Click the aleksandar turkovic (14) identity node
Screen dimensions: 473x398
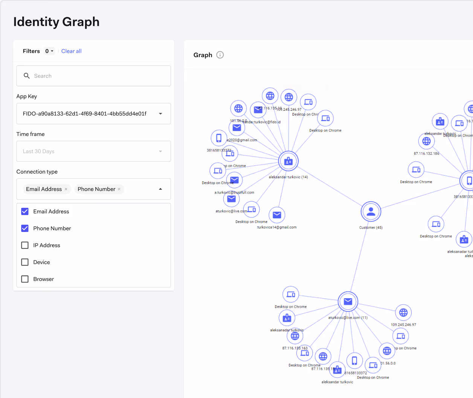(x=288, y=161)
